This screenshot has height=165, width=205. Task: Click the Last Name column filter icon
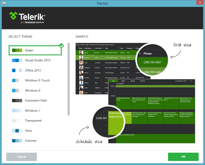coord(103,48)
